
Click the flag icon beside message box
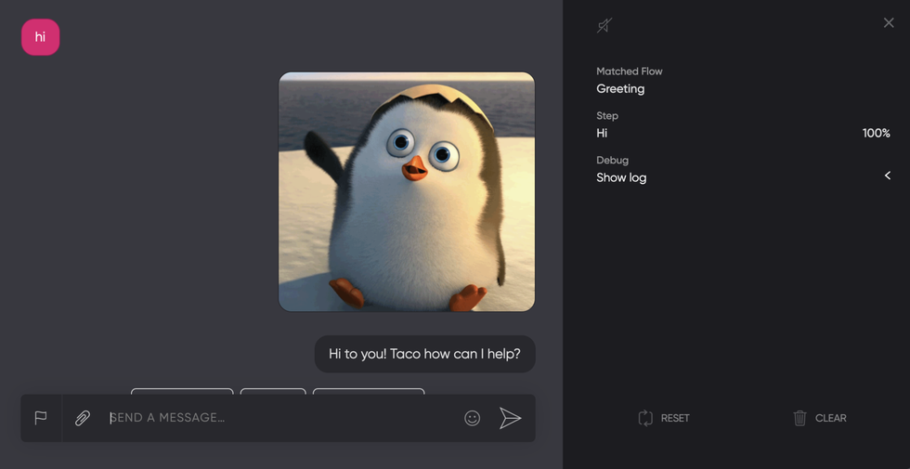41,418
